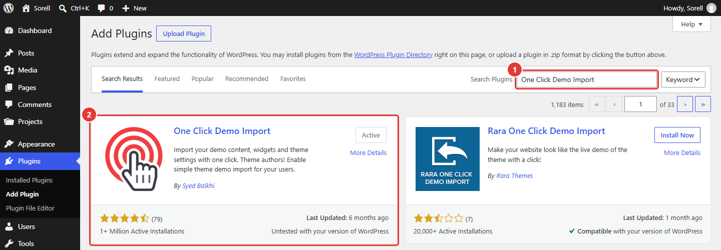Click the Users person icon
The image size is (721, 250).
click(9, 226)
